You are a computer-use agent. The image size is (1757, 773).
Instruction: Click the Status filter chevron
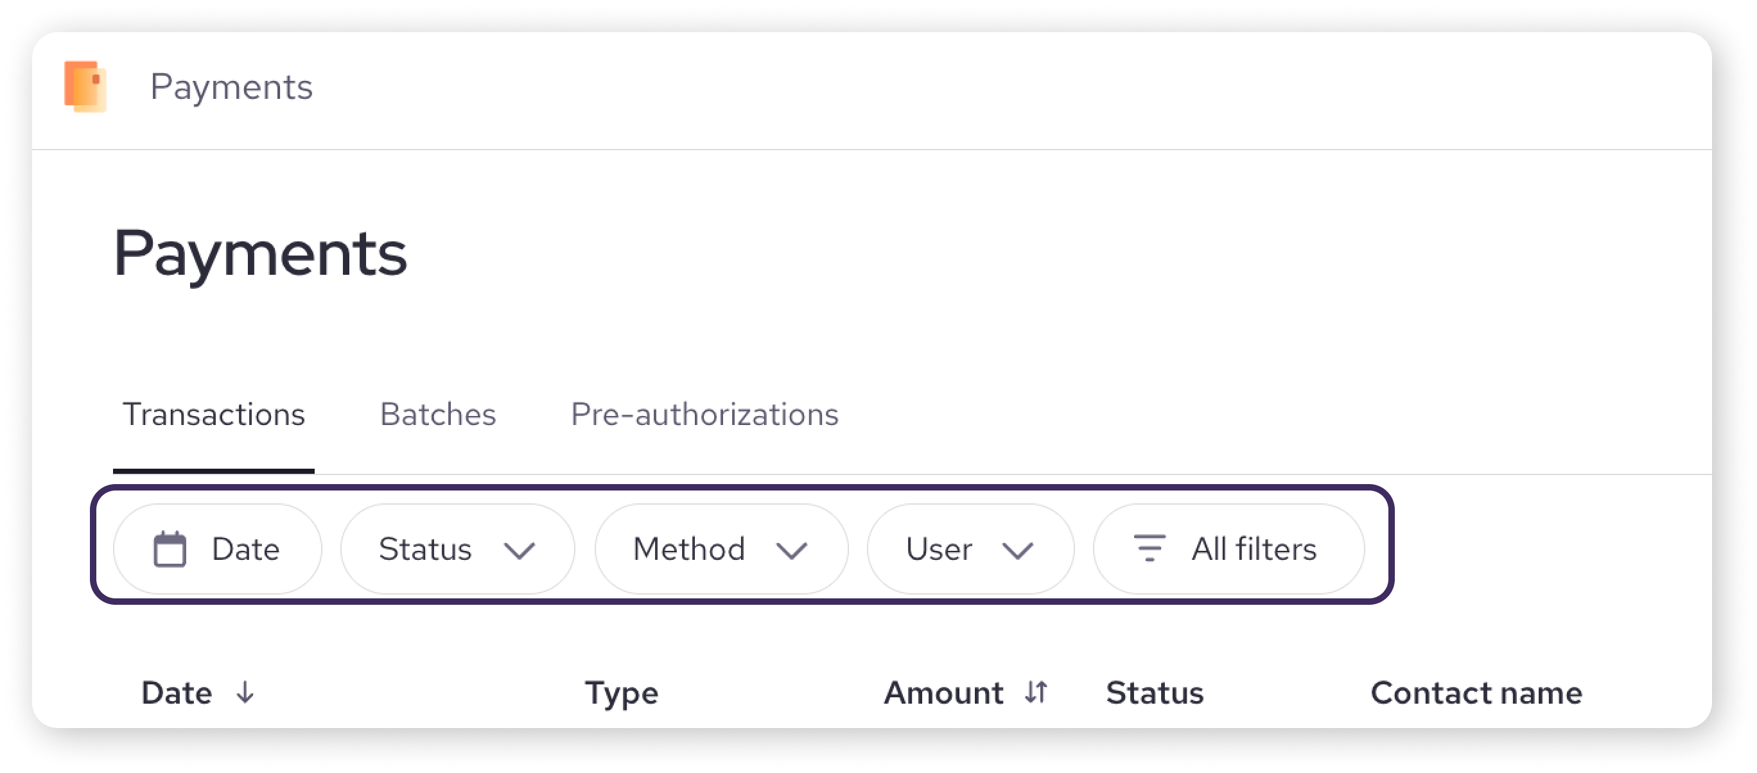pyautogui.click(x=520, y=550)
